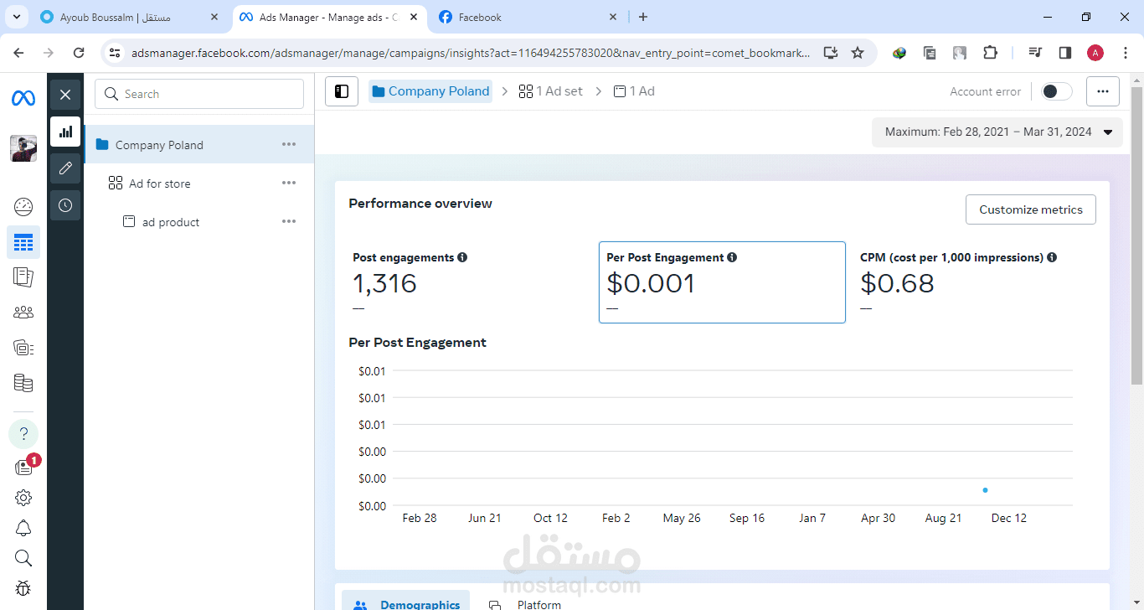Open the billing coins stack icon
Image resolution: width=1144 pixels, height=610 pixels.
23,383
